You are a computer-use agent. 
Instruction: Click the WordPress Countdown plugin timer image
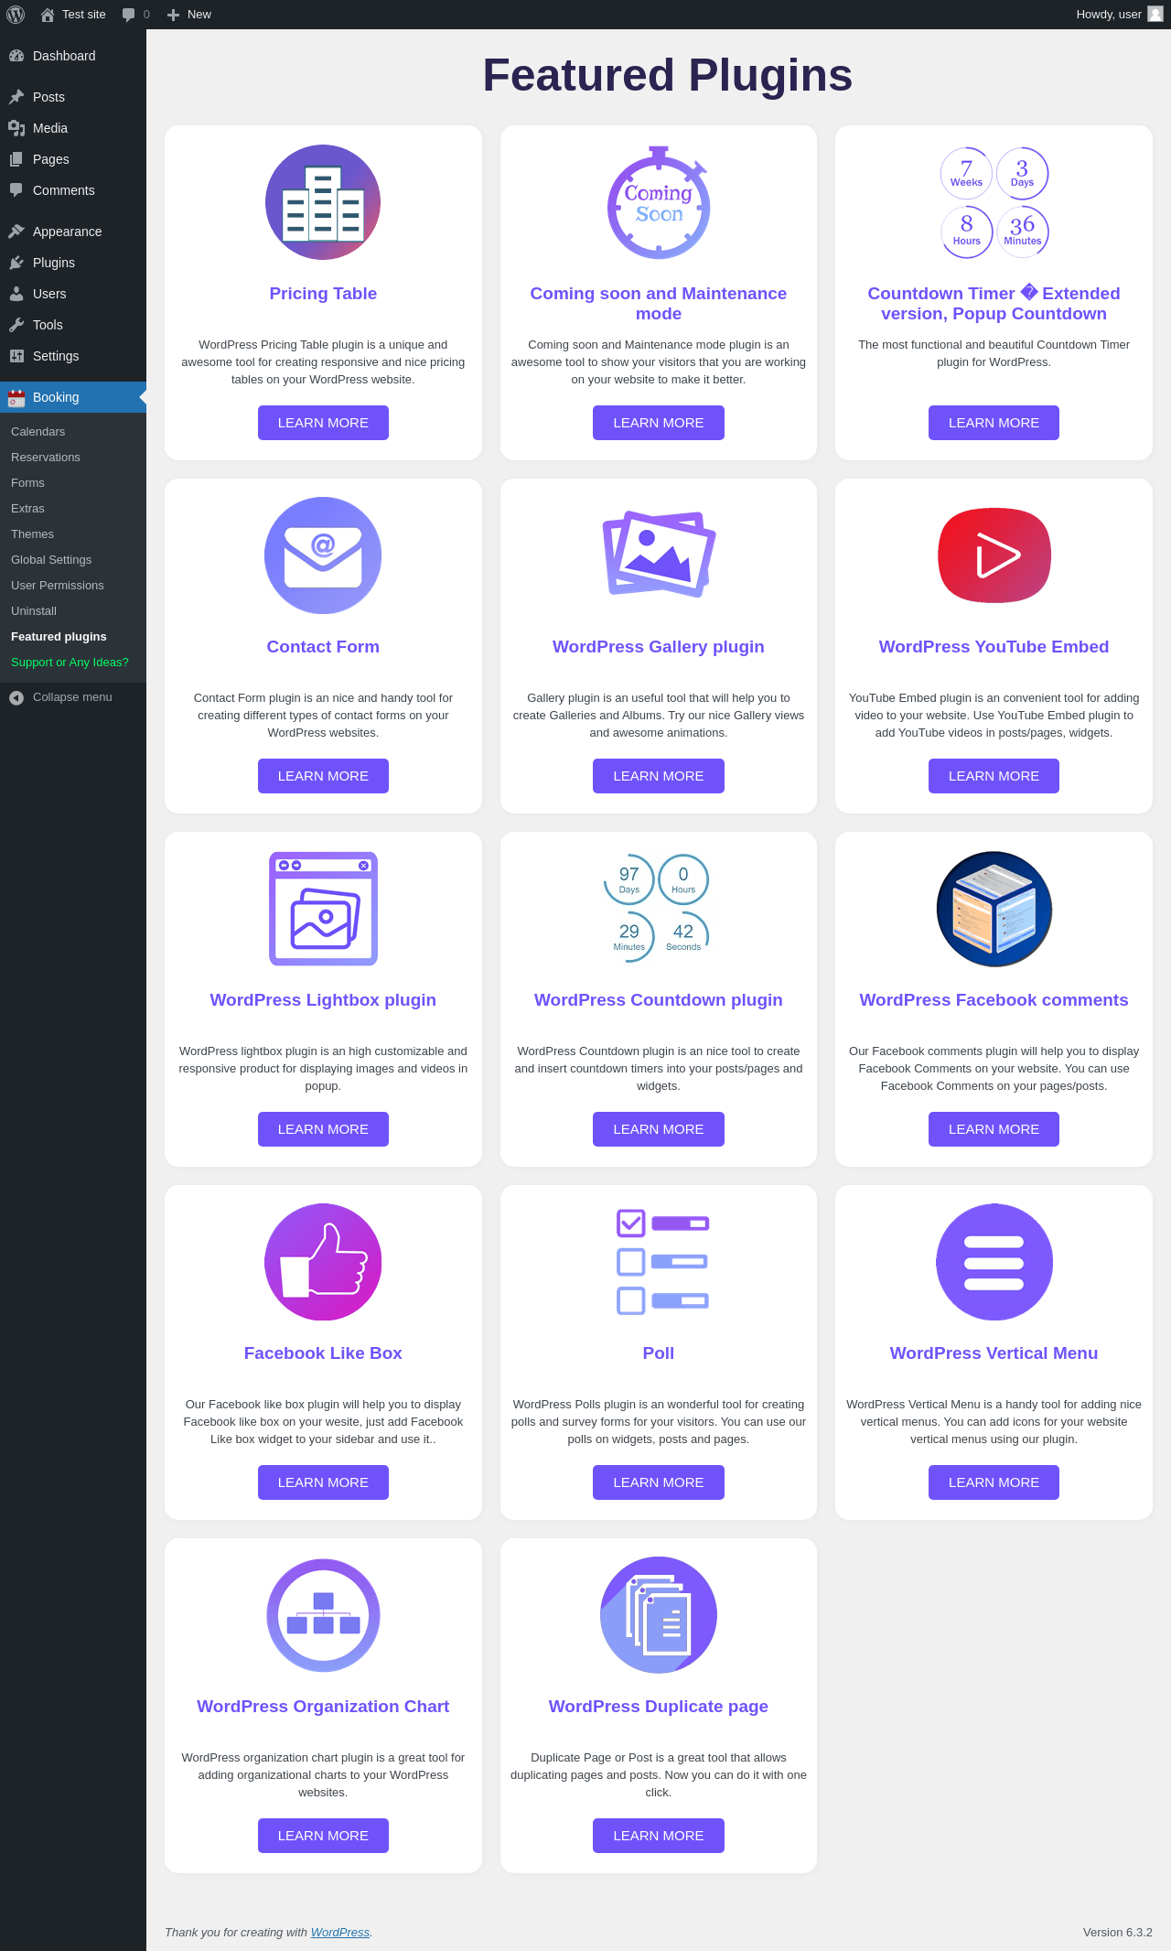tap(657, 909)
